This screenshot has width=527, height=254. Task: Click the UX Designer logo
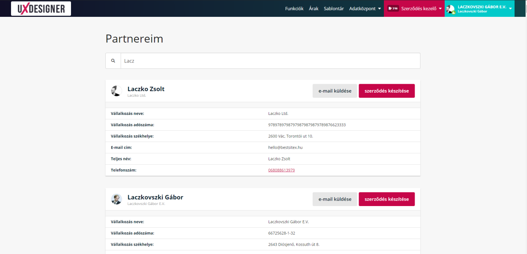[41, 8]
